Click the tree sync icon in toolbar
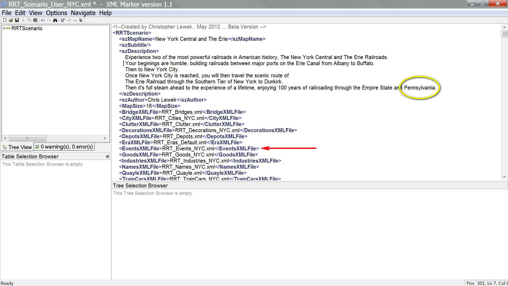 pos(63,20)
